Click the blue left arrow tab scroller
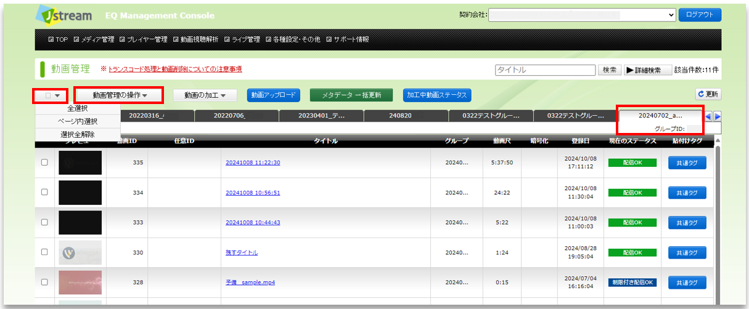Screen dimensions: 749x309 point(708,116)
